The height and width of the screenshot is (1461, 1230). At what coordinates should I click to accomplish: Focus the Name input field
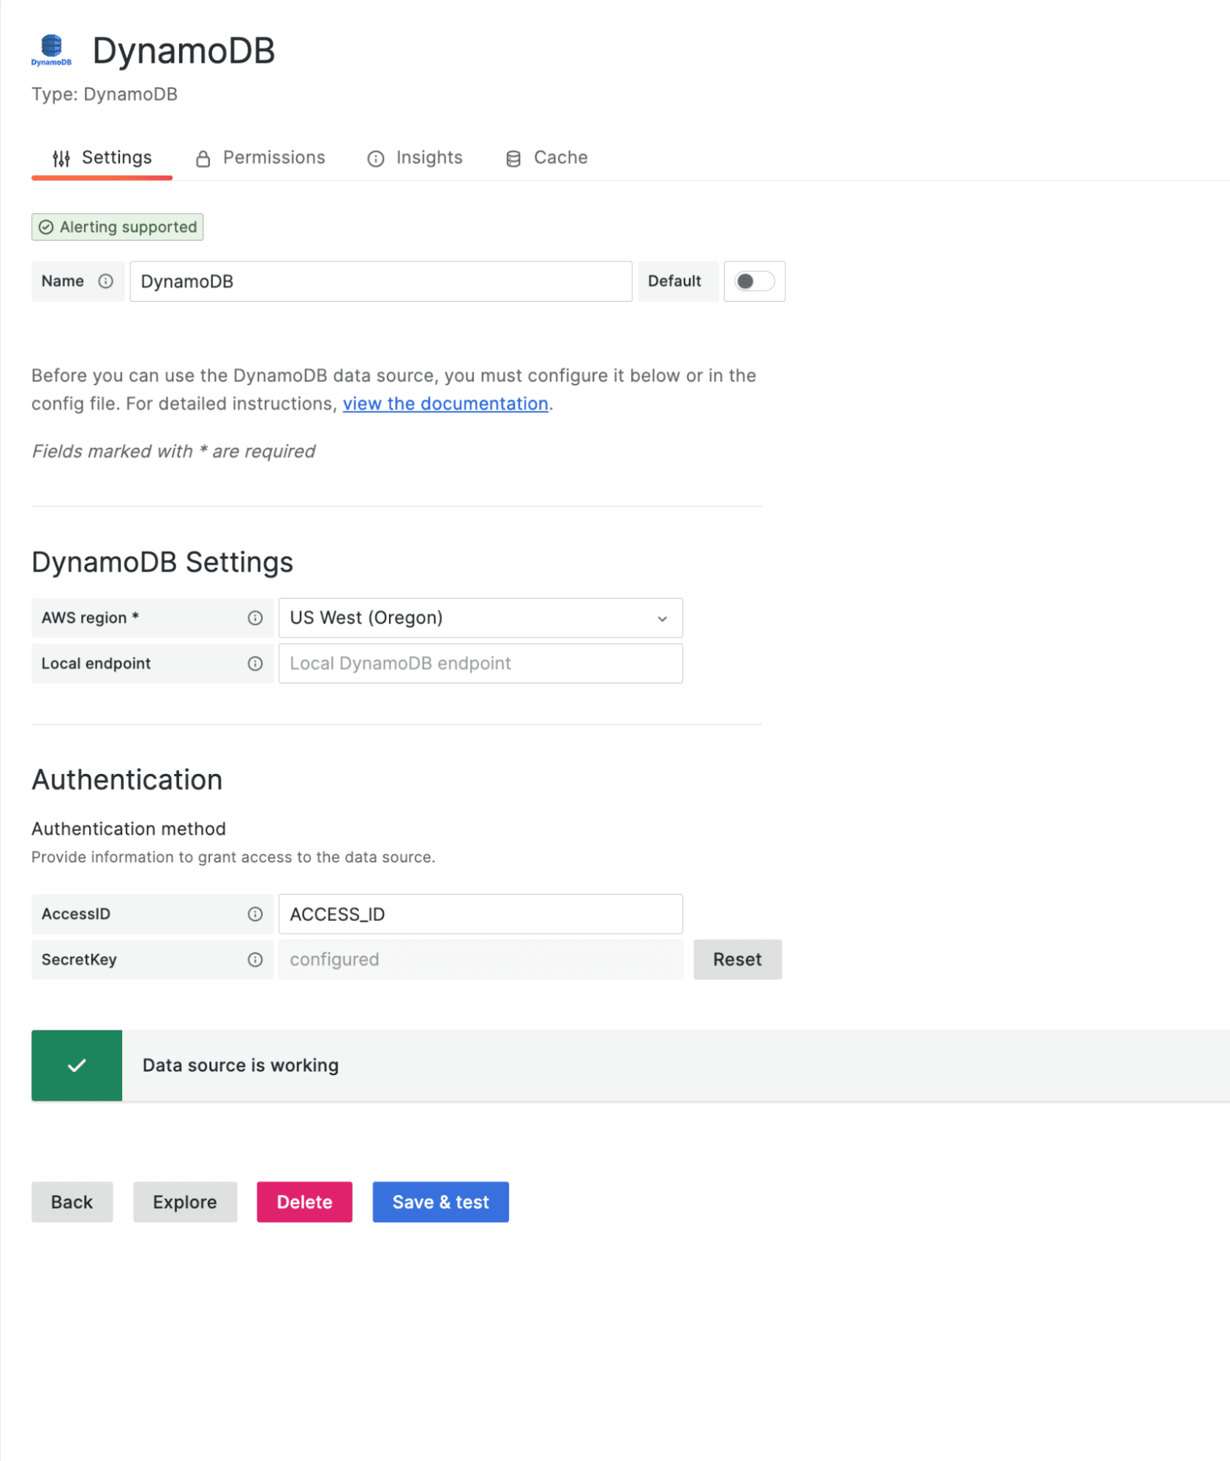coord(381,281)
